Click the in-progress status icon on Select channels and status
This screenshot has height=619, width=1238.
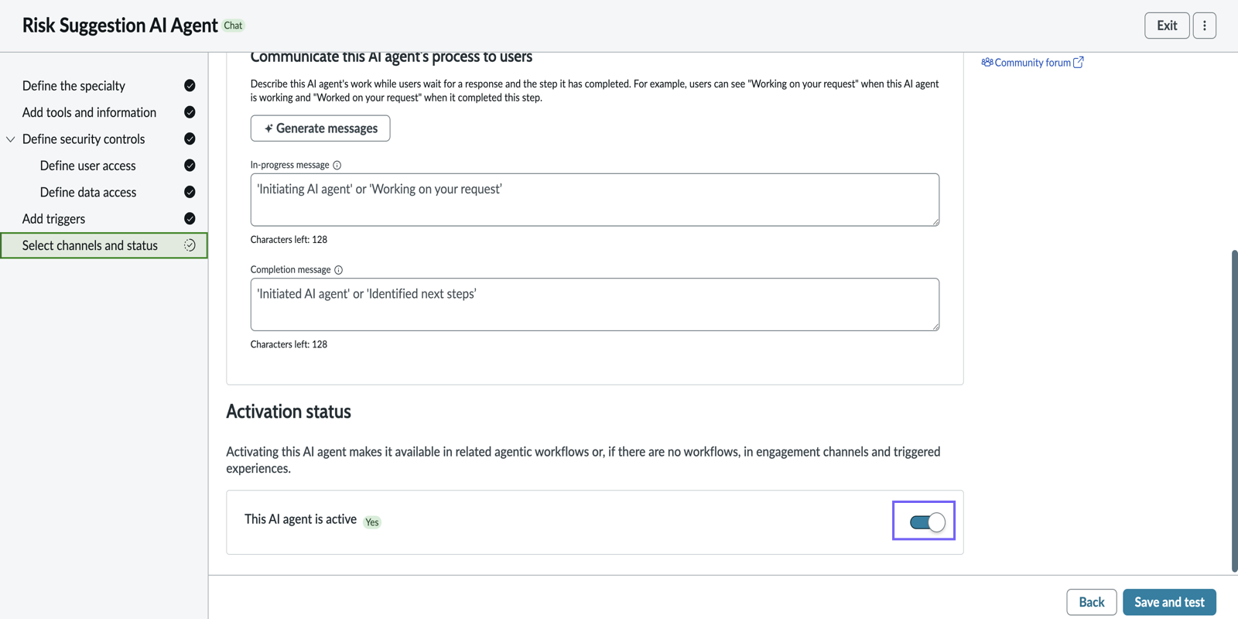[x=190, y=245]
